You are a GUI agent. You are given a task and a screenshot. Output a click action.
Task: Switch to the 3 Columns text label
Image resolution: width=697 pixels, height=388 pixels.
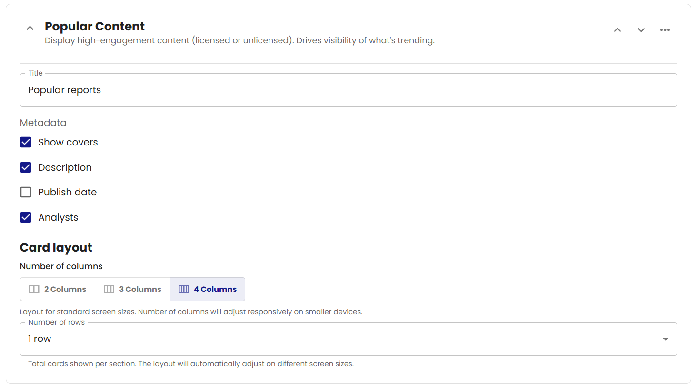click(x=140, y=289)
